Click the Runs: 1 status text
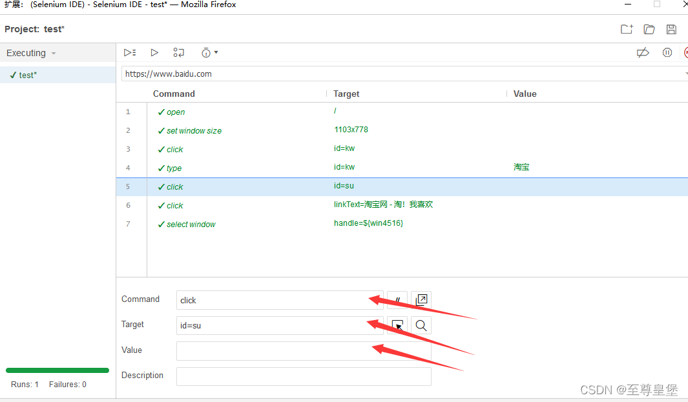 pyautogui.click(x=25, y=385)
